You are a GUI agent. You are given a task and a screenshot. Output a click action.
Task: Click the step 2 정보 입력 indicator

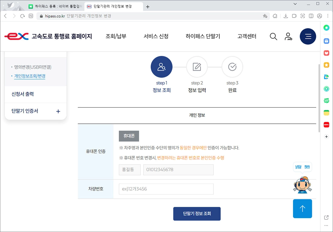coord(197,67)
